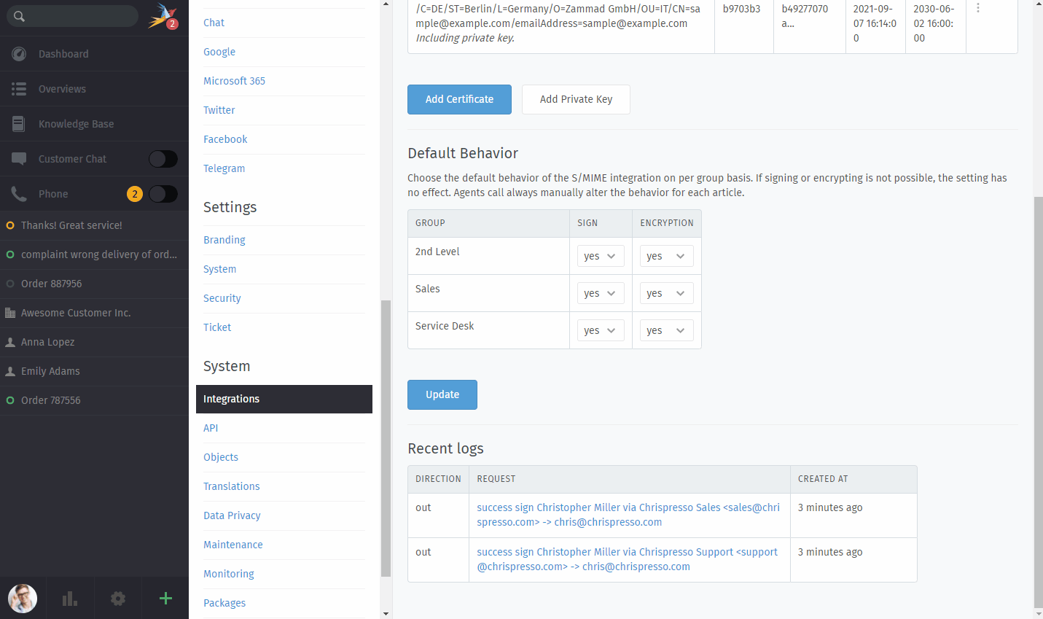Click status circle for Order 887956
The width and height of the screenshot is (1043, 619).
10,284
